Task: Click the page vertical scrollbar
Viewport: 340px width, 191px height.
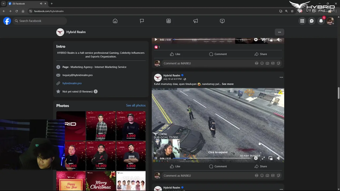Action: coord(338,93)
